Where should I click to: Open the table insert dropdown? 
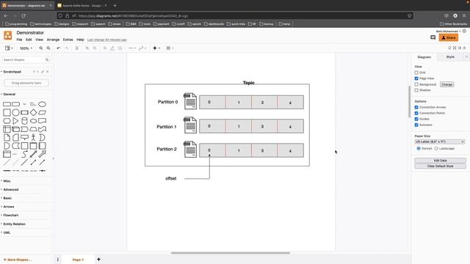click(x=170, y=48)
